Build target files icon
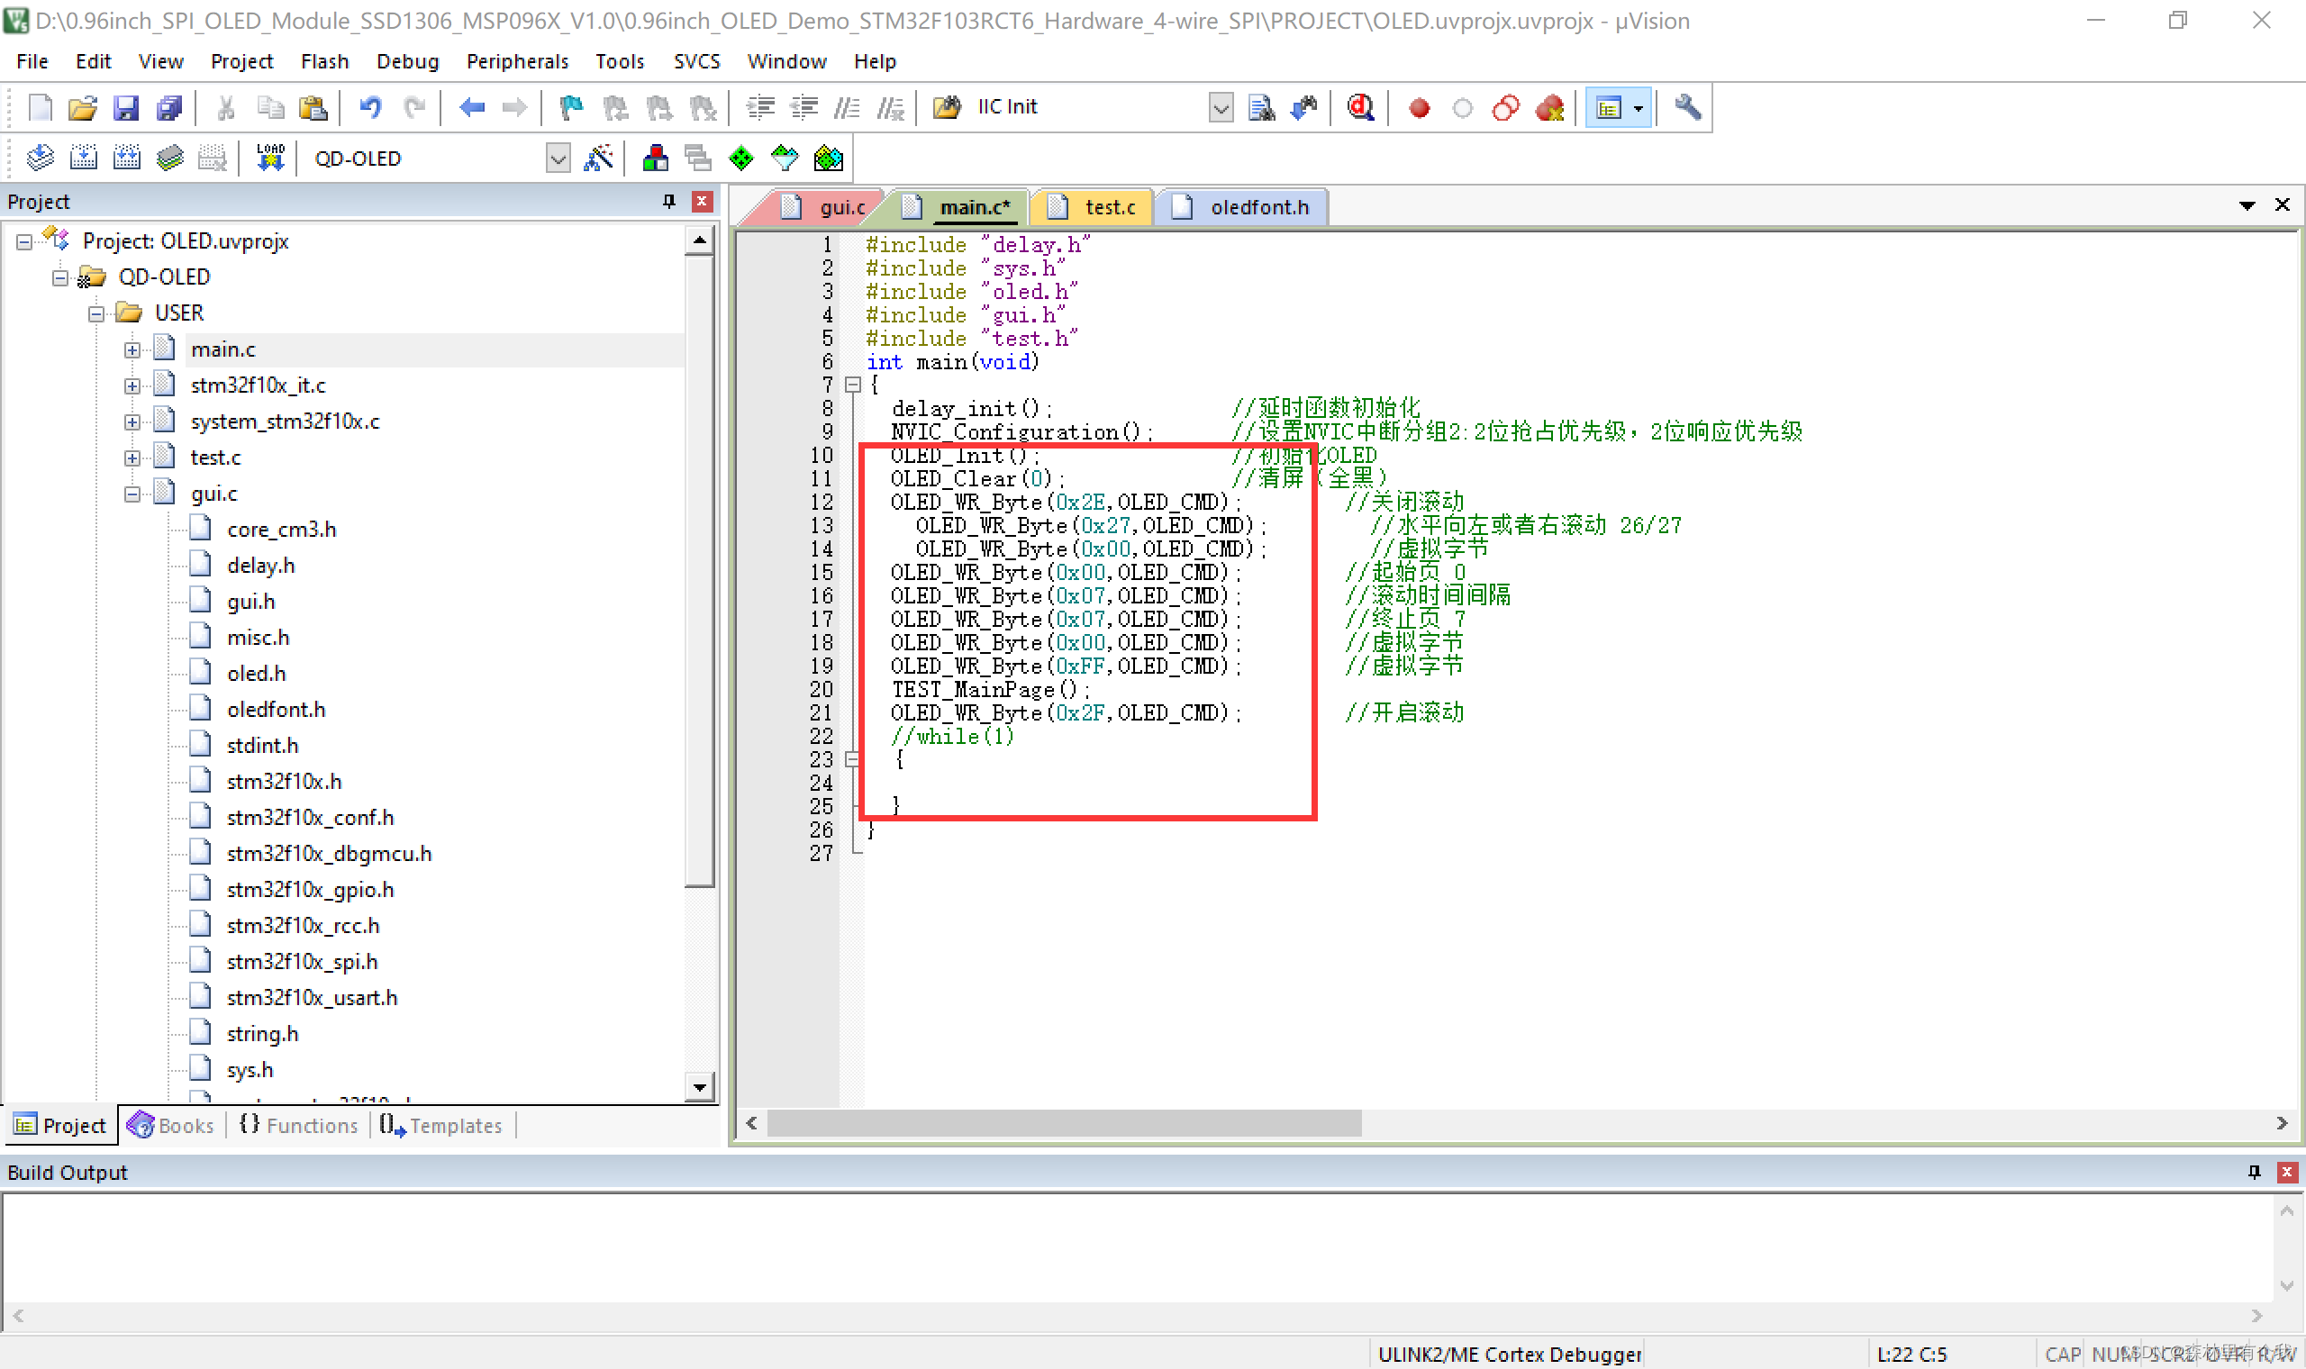 [x=83, y=159]
